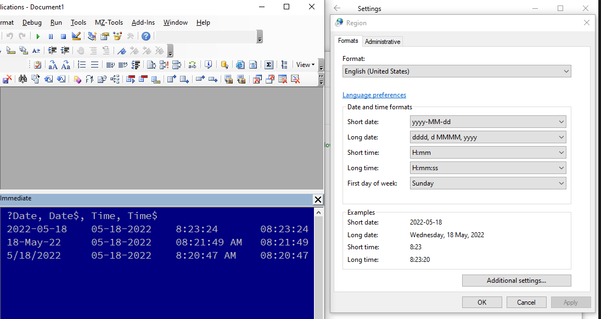
Task: Select the Comment Block toolbar icon
Action: click(93, 50)
